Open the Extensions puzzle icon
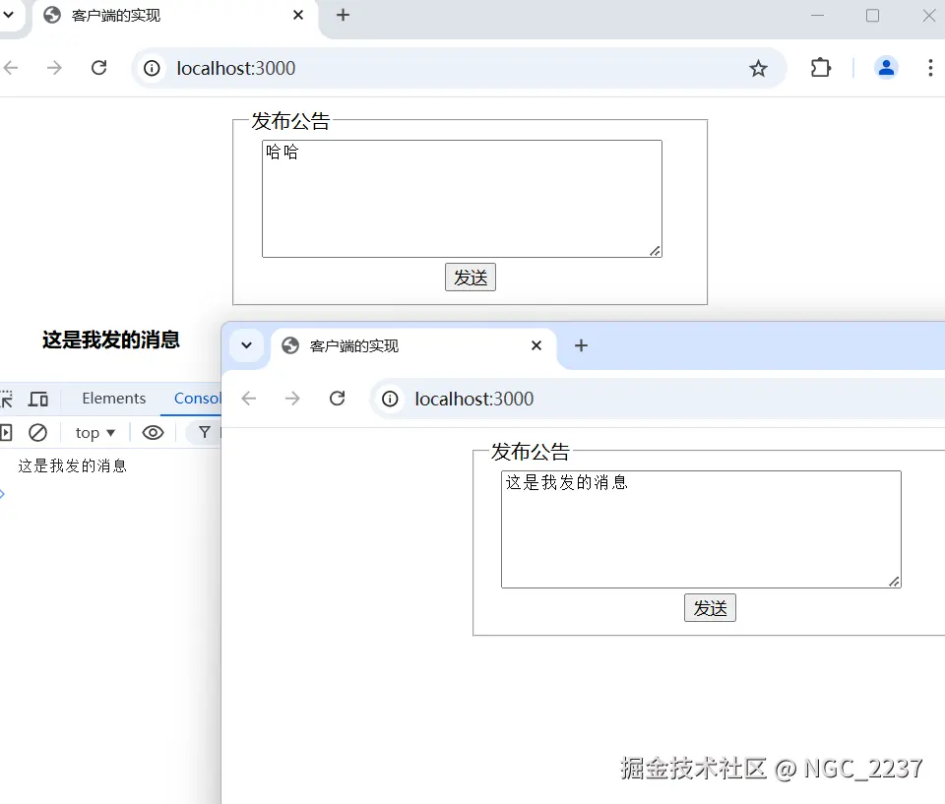Image resolution: width=945 pixels, height=804 pixels. point(820,68)
